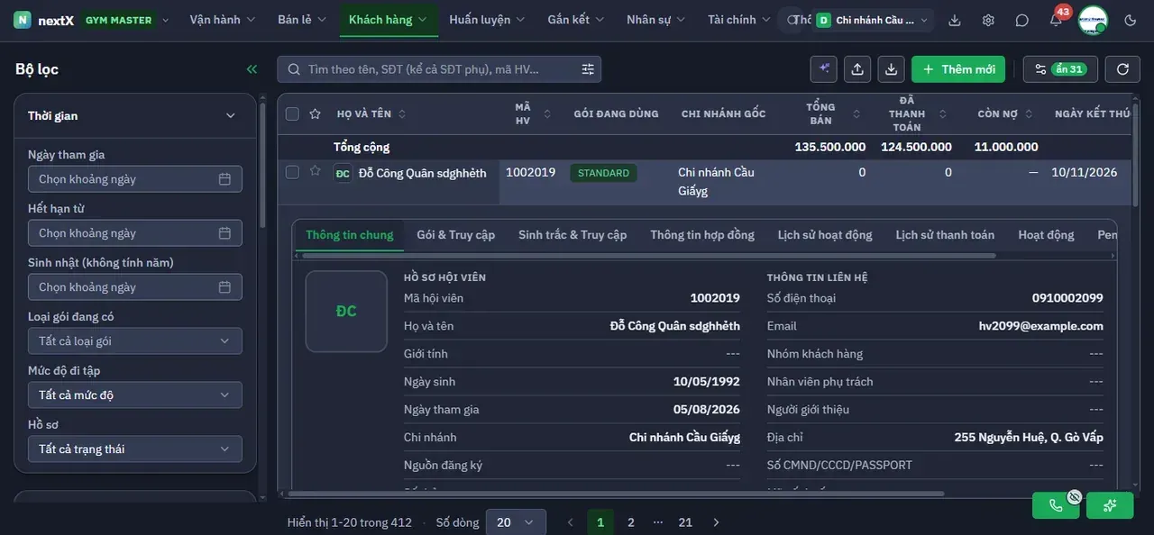Click the green phone call button
This screenshot has height=535, width=1154.
click(1056, 505)
